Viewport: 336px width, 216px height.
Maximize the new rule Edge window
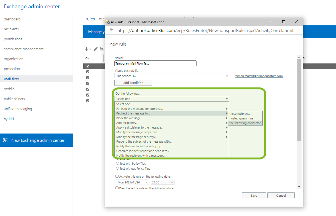pyautogui.click(x=284, y=22)
